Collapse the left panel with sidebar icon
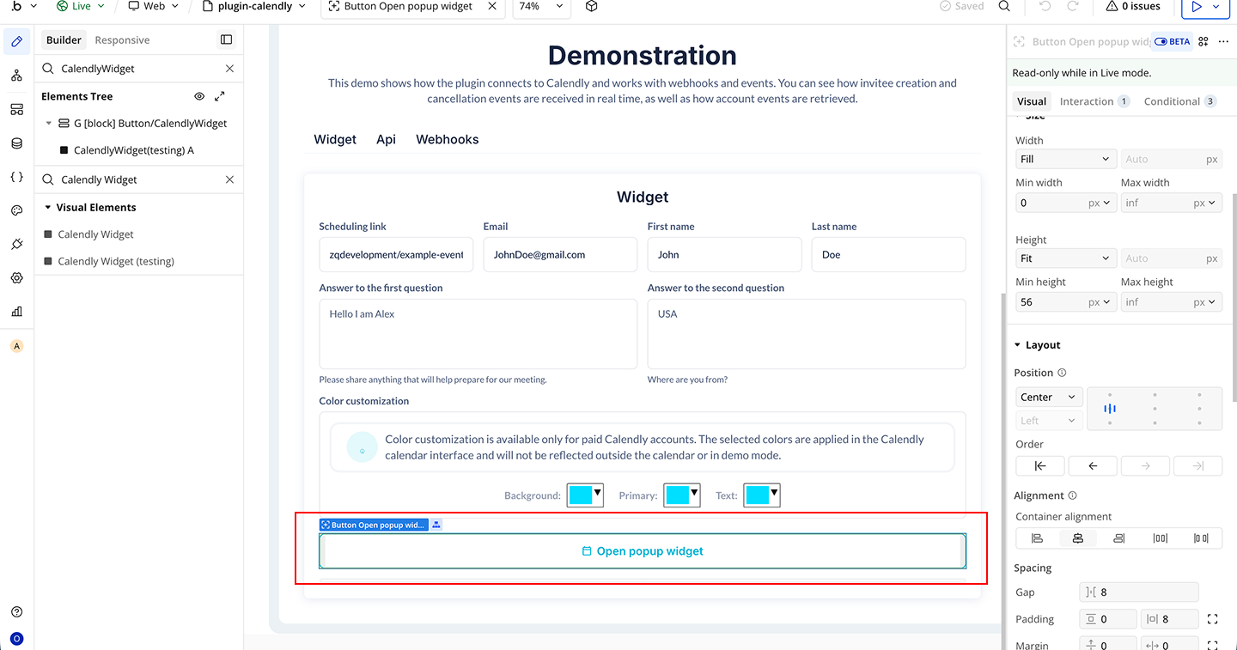Viewport: 1237px width, 650px height. (x=226, y=40)
